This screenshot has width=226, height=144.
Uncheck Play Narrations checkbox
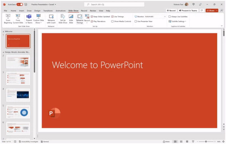(92, 21)
